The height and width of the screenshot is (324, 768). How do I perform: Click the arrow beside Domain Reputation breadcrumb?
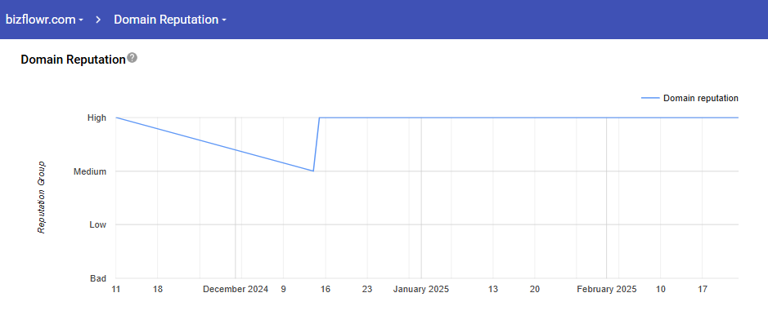224,20
